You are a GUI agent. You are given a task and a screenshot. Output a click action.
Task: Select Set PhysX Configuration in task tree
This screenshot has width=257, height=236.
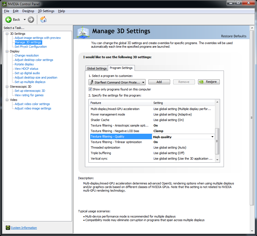tap(31, 47)
